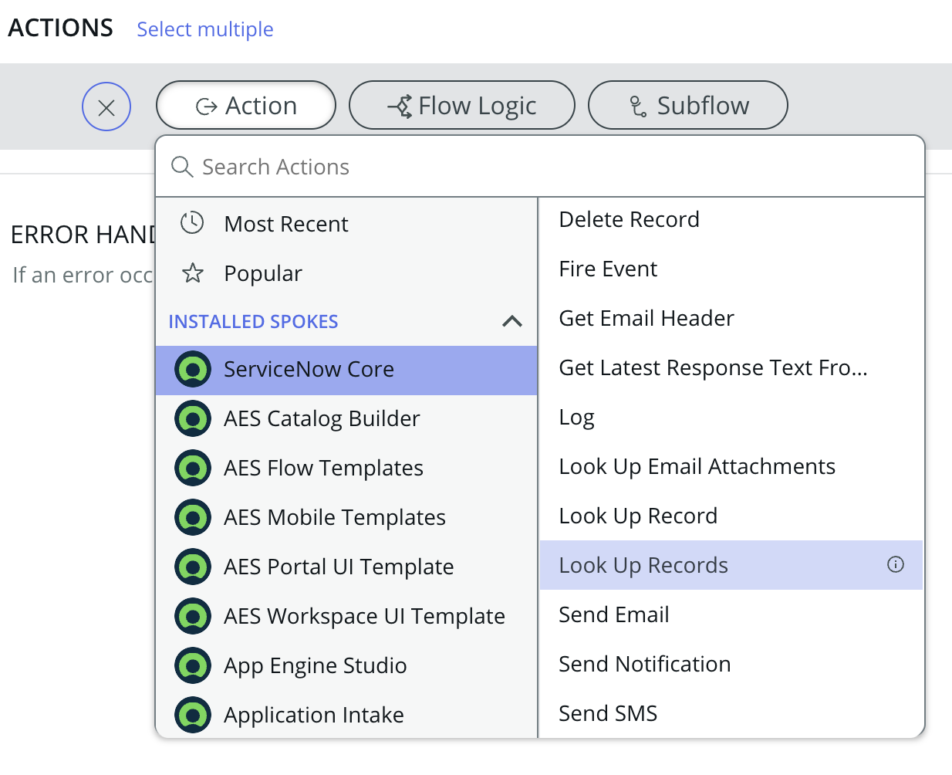
Task: Click the magnifier icon in search box
Action: (x=182, y=167)
